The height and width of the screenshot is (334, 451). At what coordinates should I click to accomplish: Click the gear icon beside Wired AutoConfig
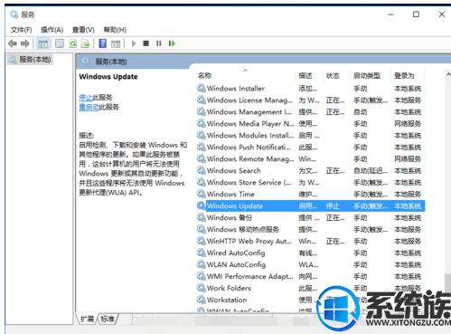[201, 253]
